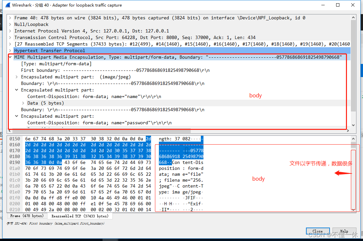The height and width of the screenshot is (241, 363).
Task: Select the Boundary line below image/jpeg part
Action: (x=113, y=83)
